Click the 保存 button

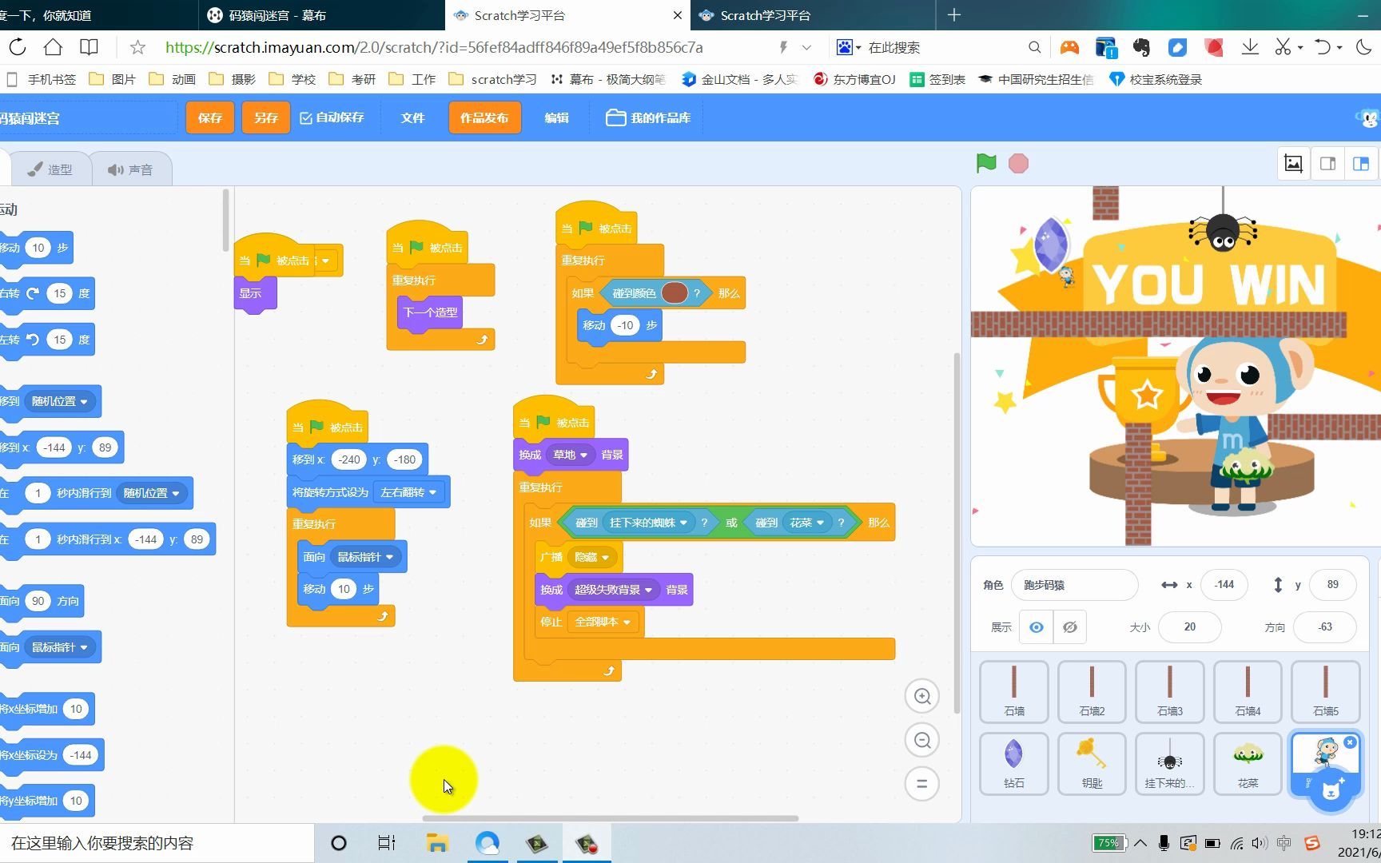(210, 117)
